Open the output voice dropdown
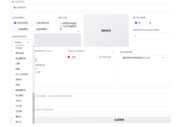 pyautogui.click(x=22, y=42)
